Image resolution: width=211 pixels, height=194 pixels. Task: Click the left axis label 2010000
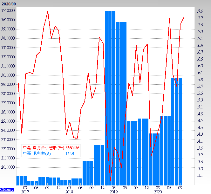pyautogui.click(x=8, y=167)
